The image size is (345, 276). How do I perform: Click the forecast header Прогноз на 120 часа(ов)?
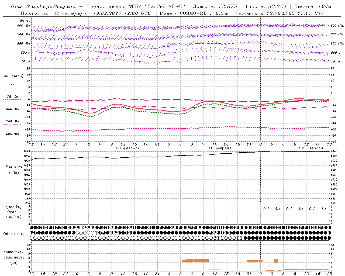click(x=51, y=13)
